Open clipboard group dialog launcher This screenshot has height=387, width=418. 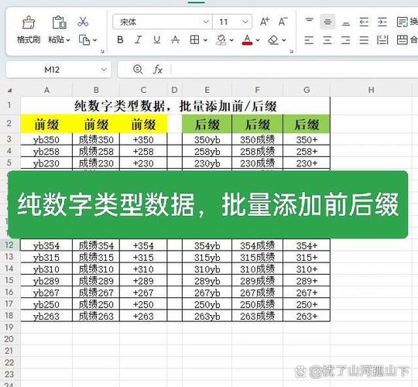pos(102,51)
